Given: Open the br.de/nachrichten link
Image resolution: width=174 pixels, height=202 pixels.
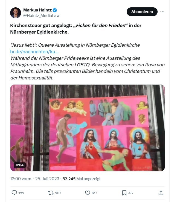Looking at the screenshot, I should (34, 52).
